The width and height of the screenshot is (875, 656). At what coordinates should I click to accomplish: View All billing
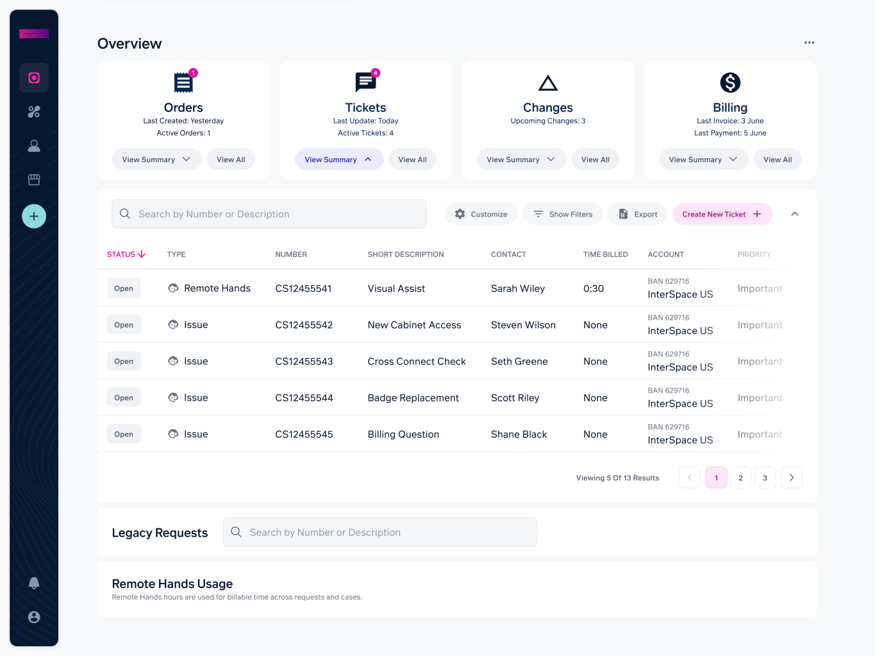tap(778, 160)
